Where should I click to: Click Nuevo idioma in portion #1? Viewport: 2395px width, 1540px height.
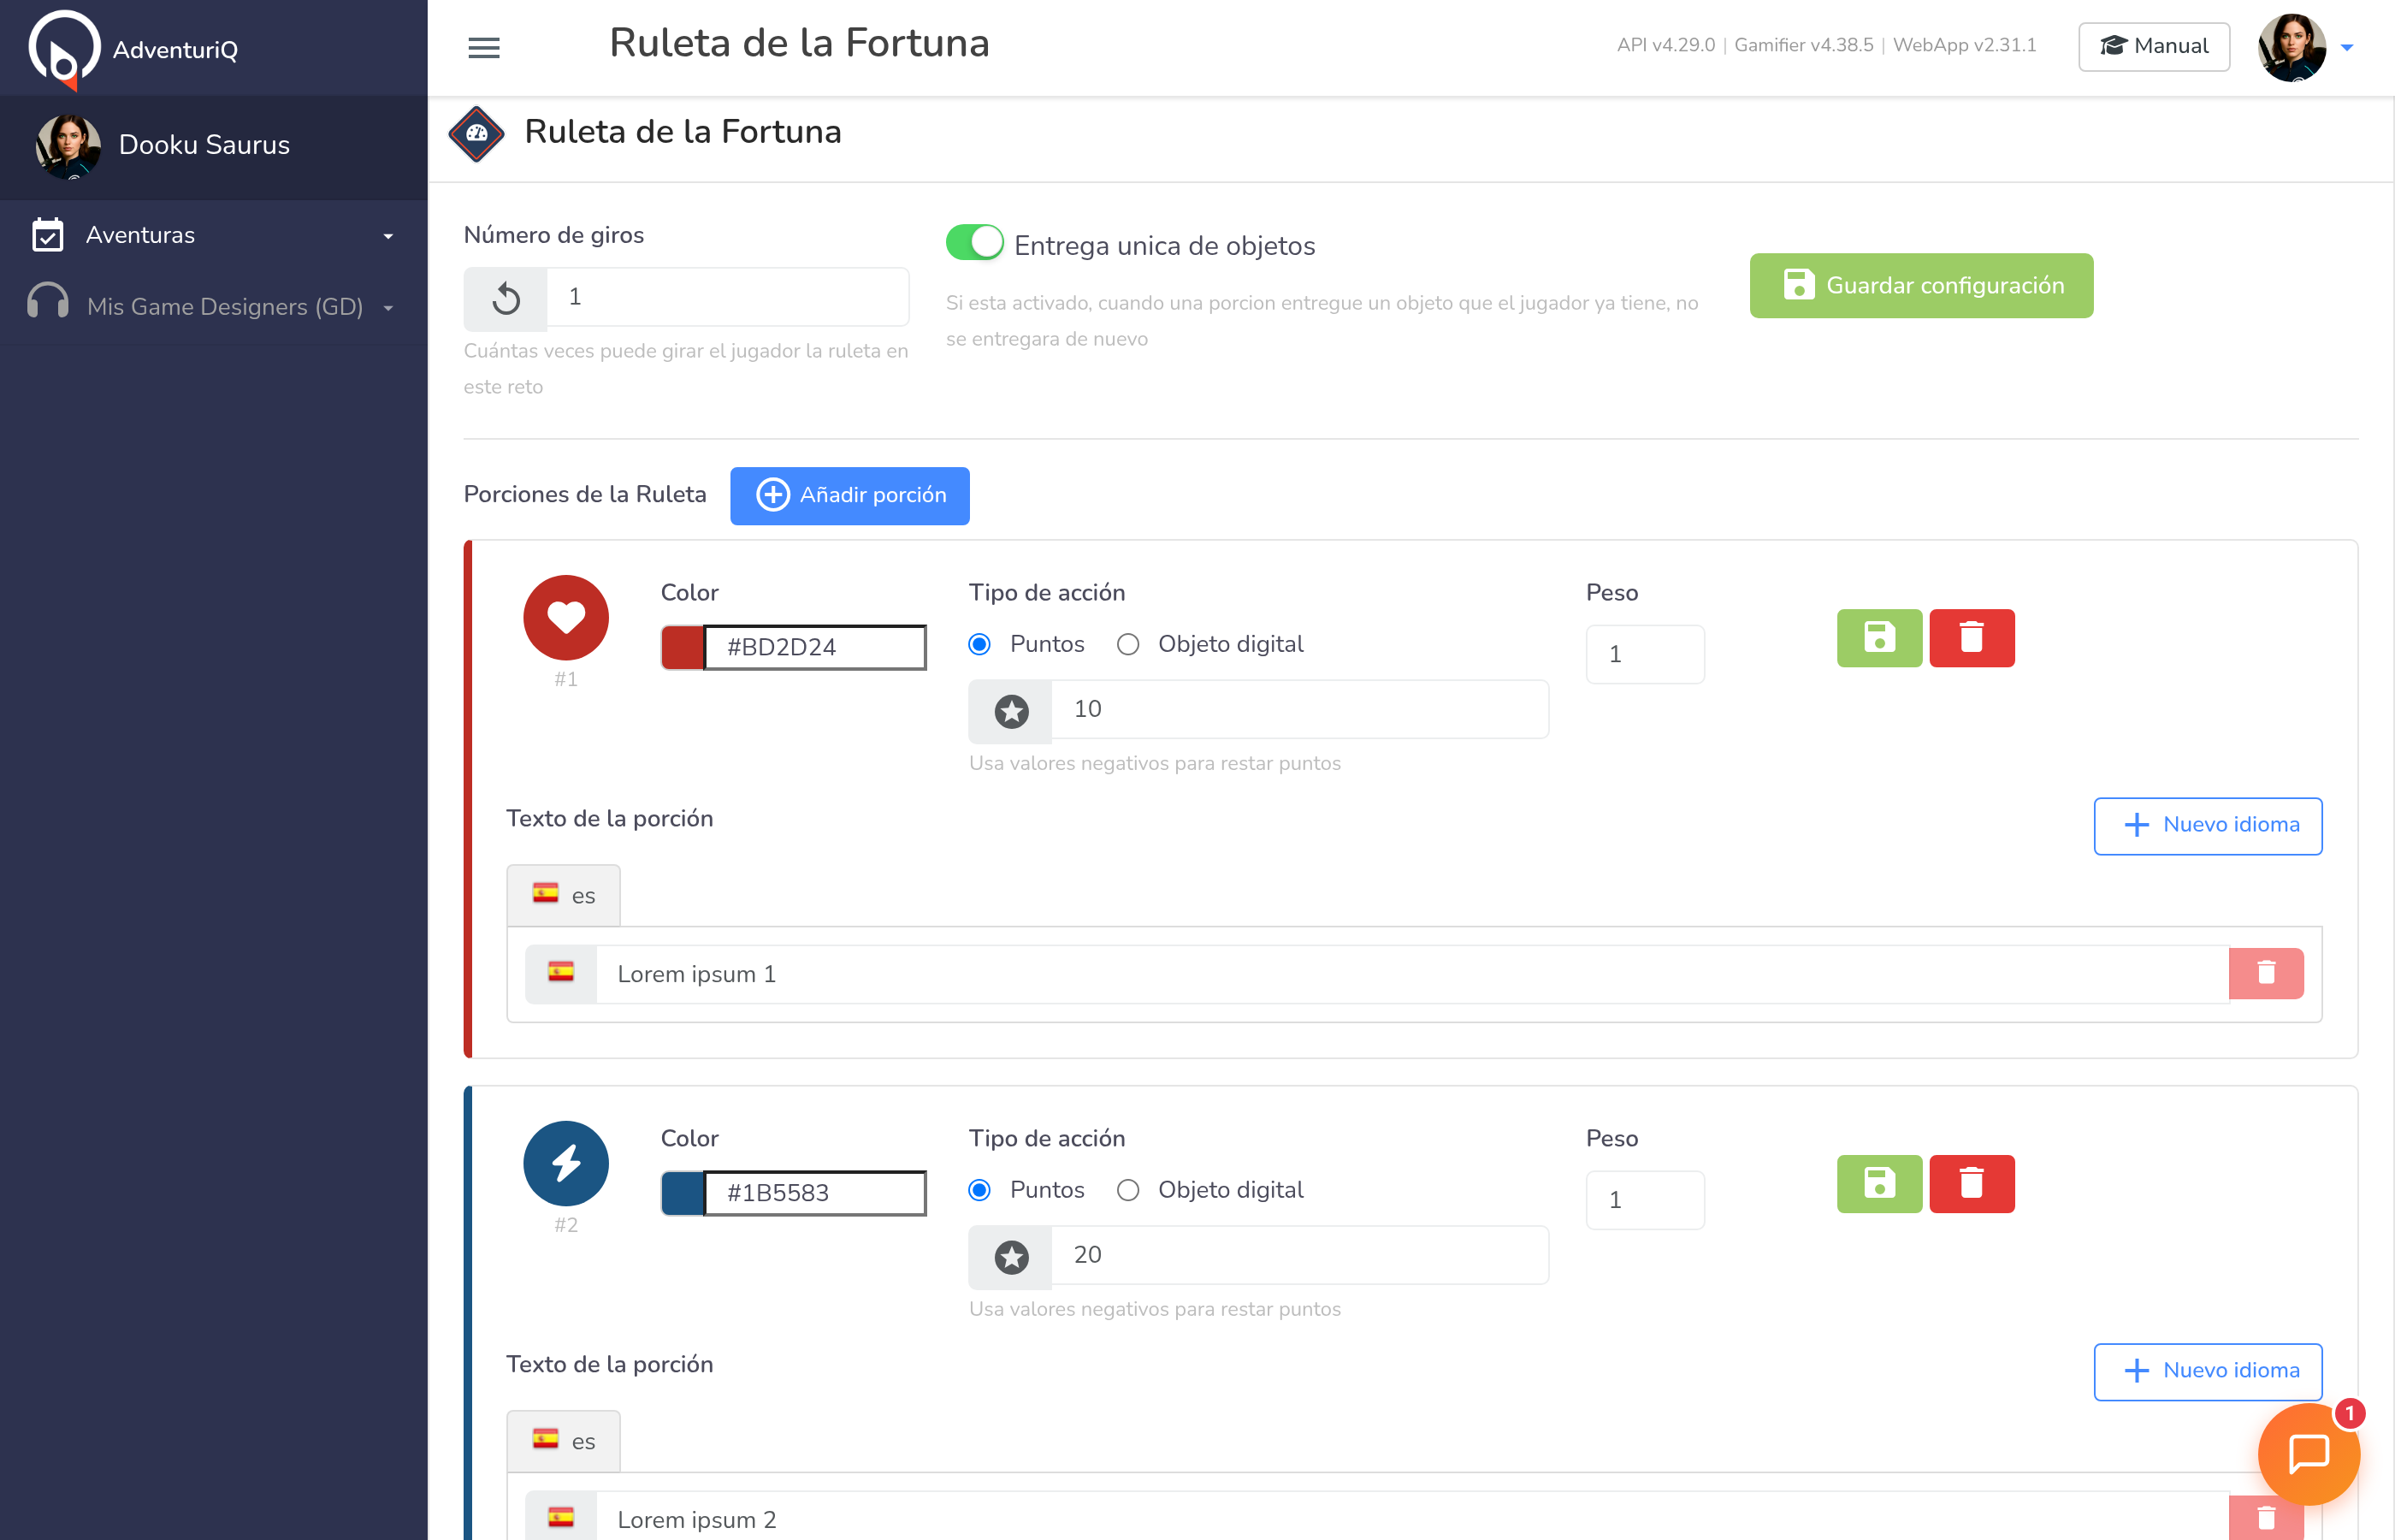2208,825
